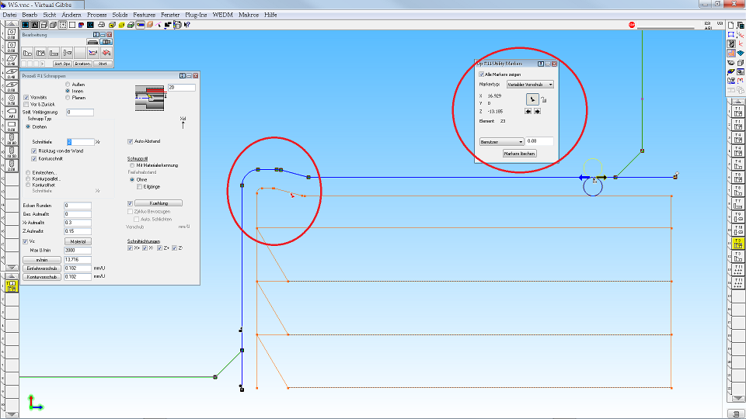Click the Ersetzen button
The width and height of the screenshot is (746, 419).
[82, 64]
